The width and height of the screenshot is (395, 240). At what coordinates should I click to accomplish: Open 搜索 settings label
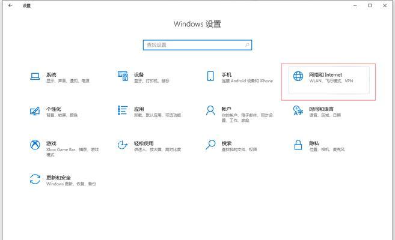click(x=227, y=143)
